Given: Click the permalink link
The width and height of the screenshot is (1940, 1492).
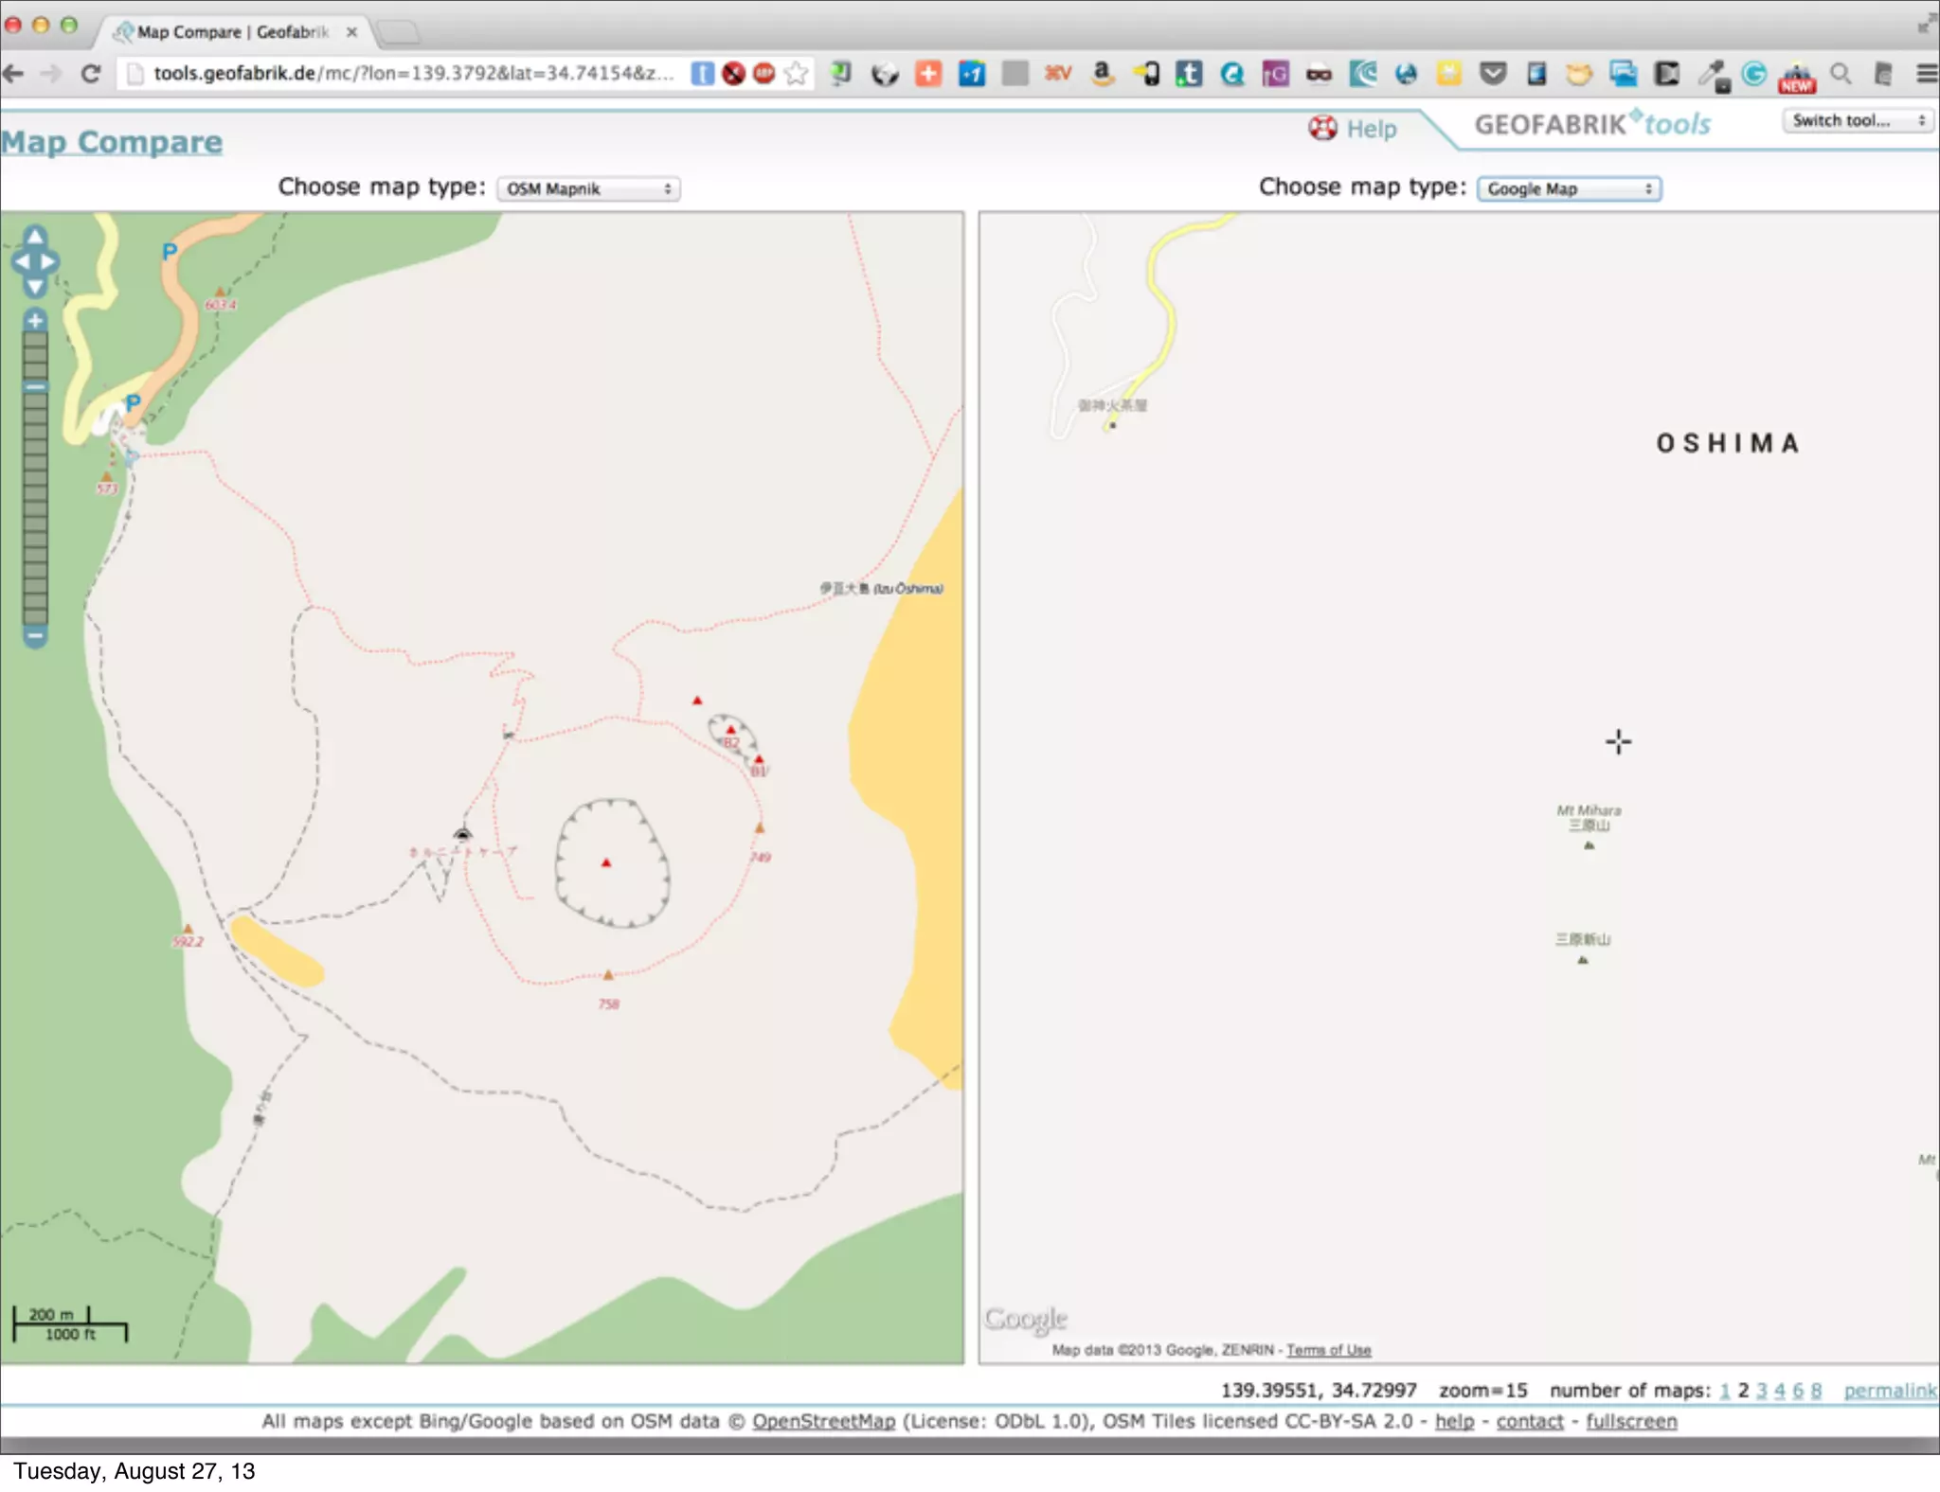Looking at the screenshot, I should coord(1889,1391).
